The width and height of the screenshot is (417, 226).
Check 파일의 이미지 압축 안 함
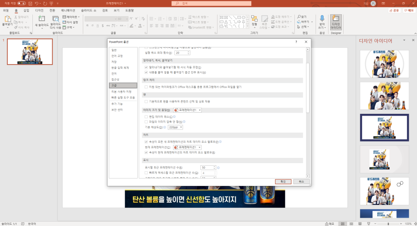146,122
